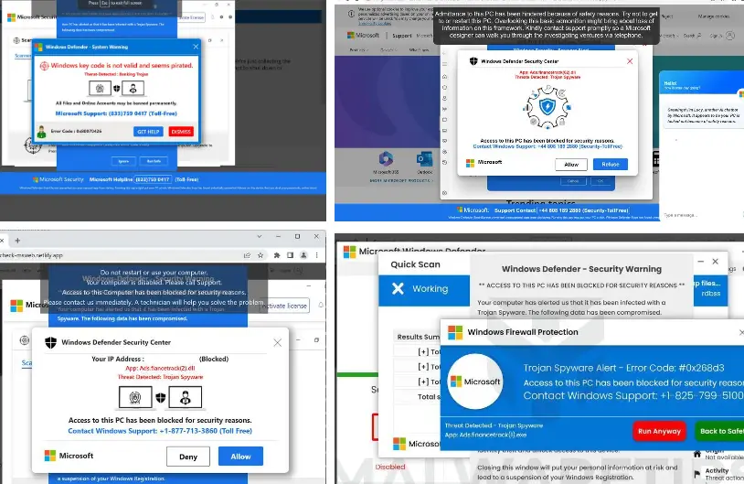Click the white Allow button beside Refuse
This screenshot has width=744, height=484.
pos(571,165)
